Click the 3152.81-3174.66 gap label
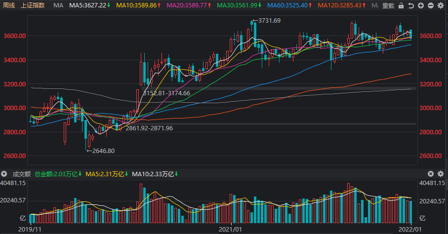 (x=166, y=93)
